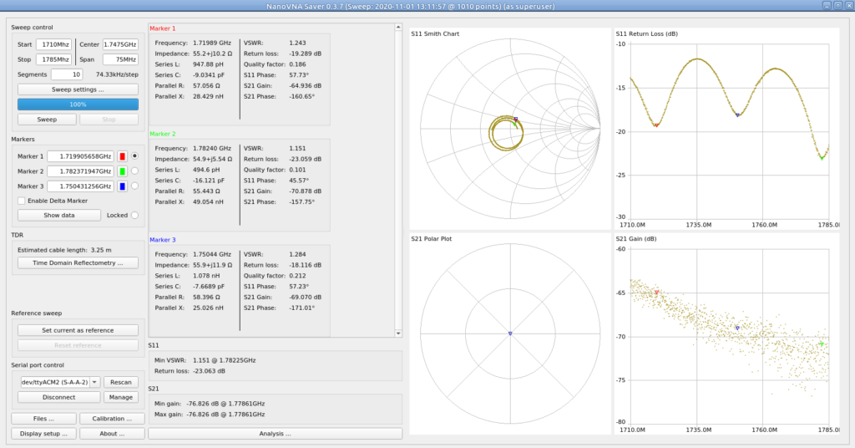Open Marker 2 green color swatch
Viewport: 855px width, 448px height.
[122, 171]
